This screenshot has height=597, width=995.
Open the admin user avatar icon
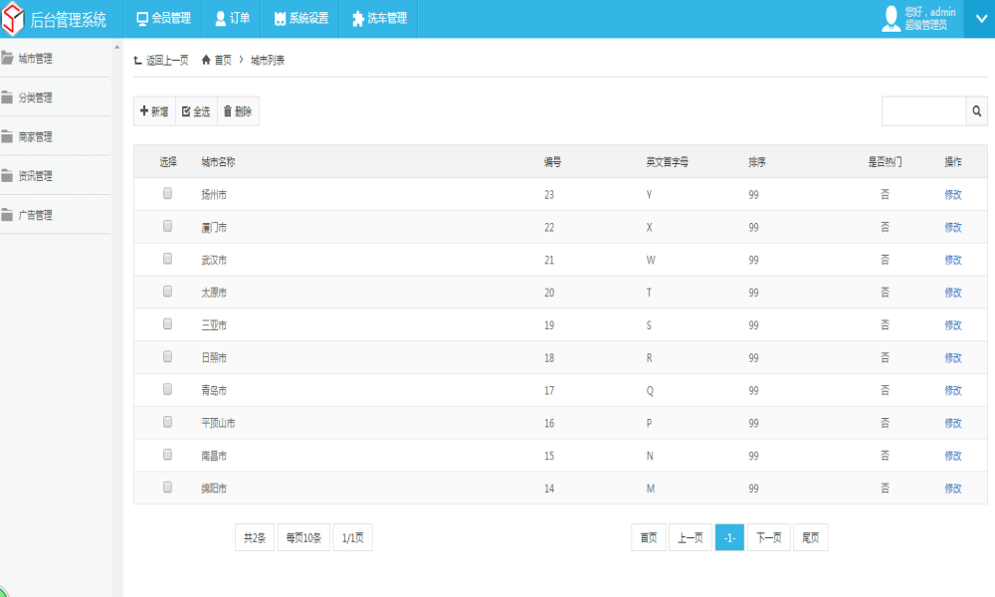pos(891,18)
